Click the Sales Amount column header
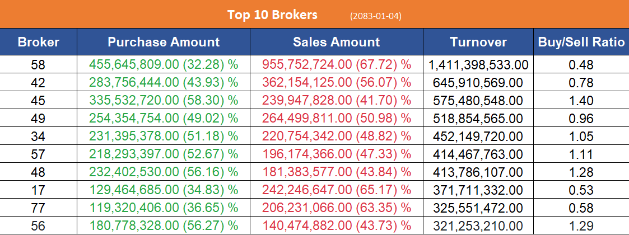This screenshot has height=235, width=629. (336, 42)
